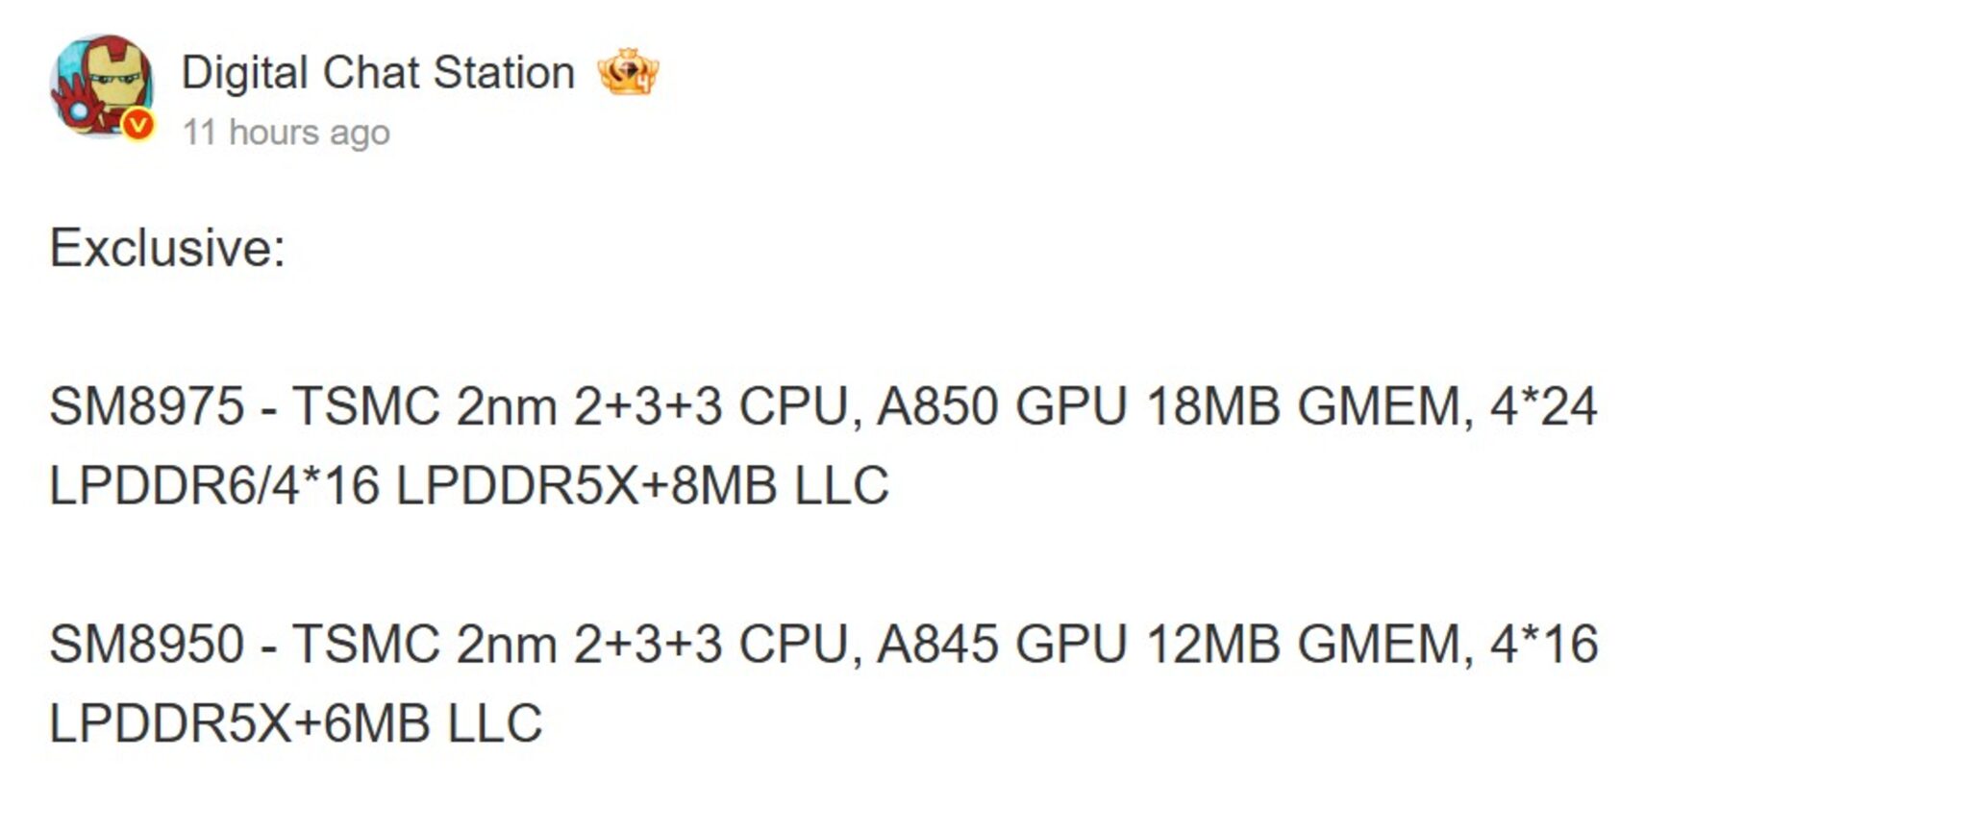Screen dimensions: 1969x830
Task: Open the Digital Chat Station profile name
Action: pyautogui.click(x=378, y=70)
